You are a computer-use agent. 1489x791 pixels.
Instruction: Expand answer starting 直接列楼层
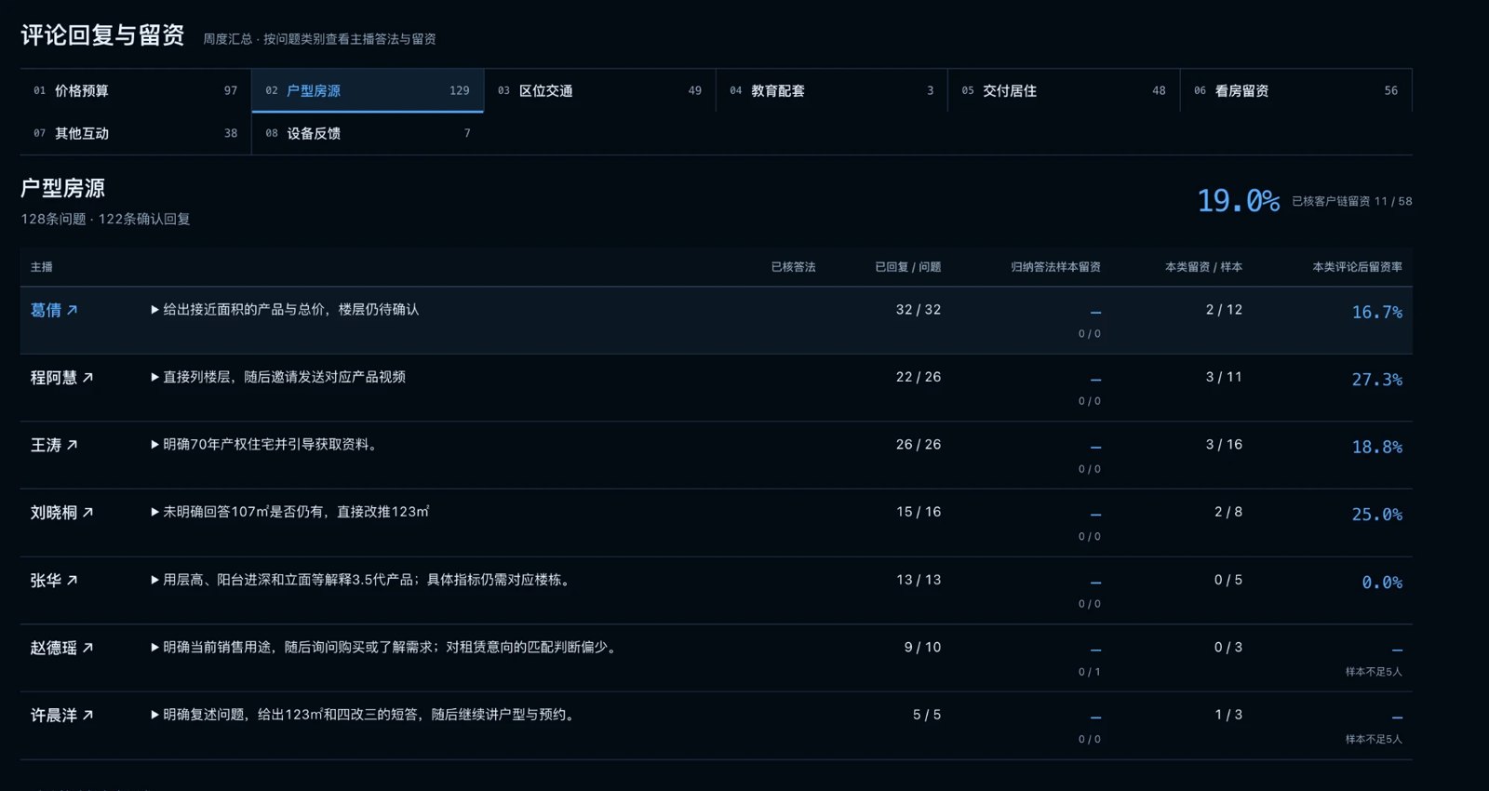click(278, 378)
